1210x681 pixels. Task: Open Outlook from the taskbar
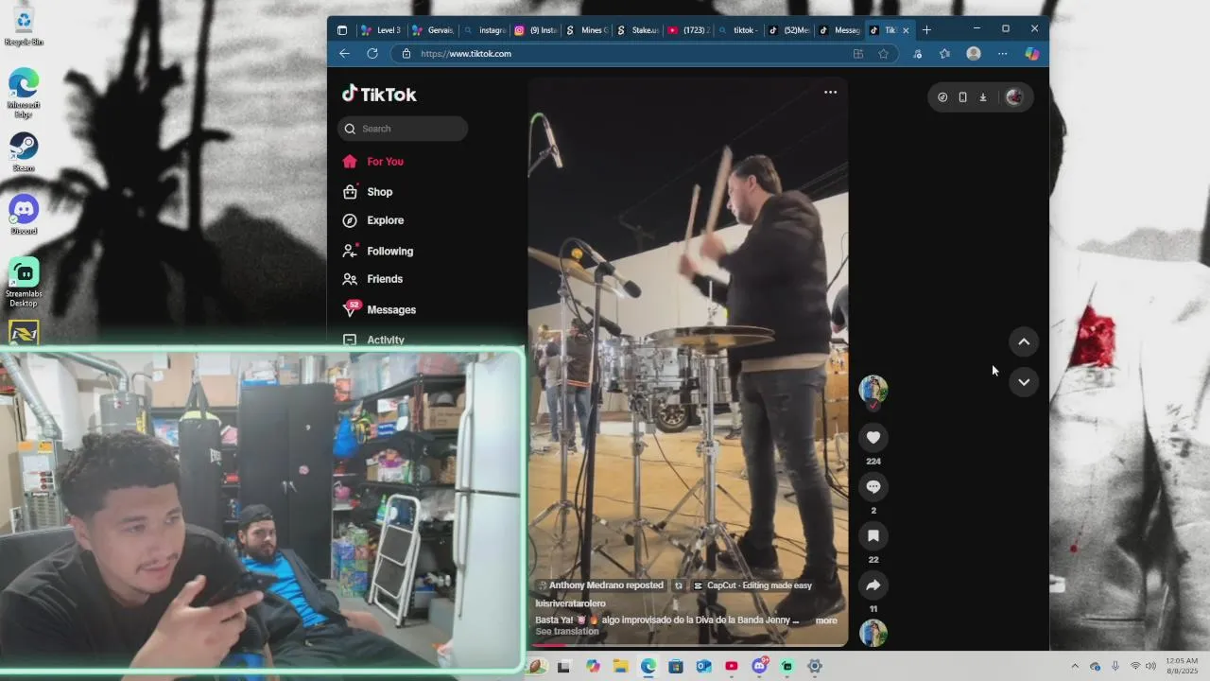tap(703, 667)
